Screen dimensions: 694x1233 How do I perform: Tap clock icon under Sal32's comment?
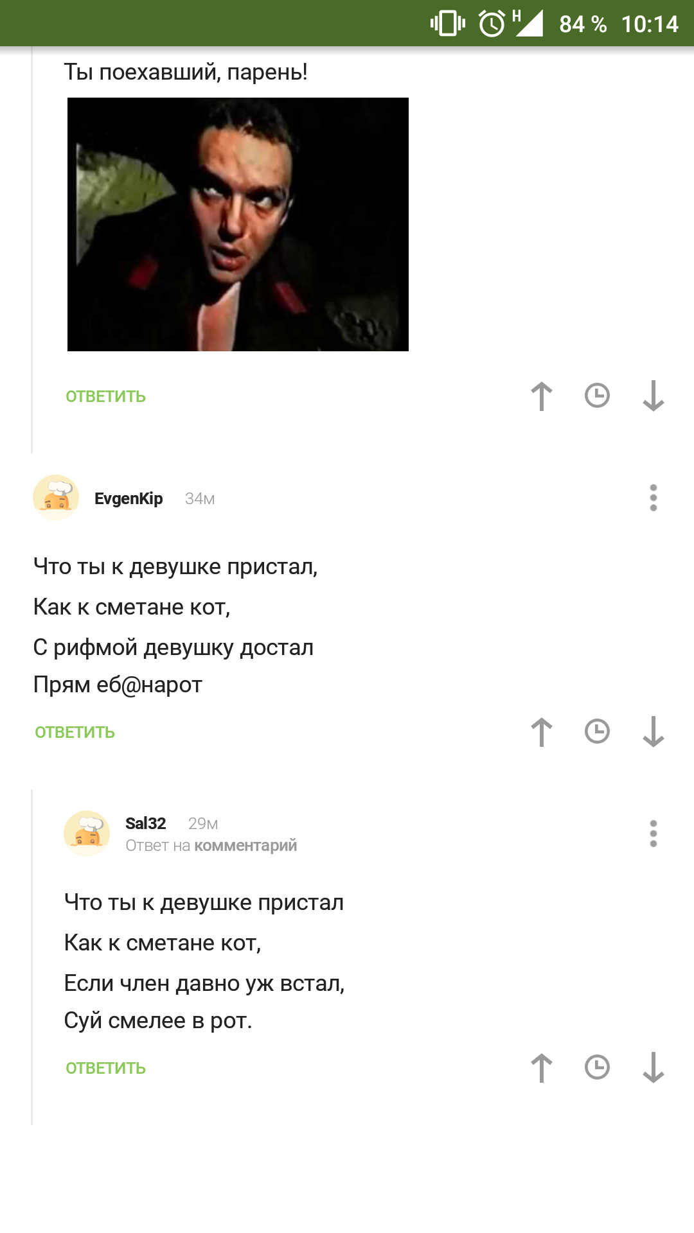point(598,1067)
